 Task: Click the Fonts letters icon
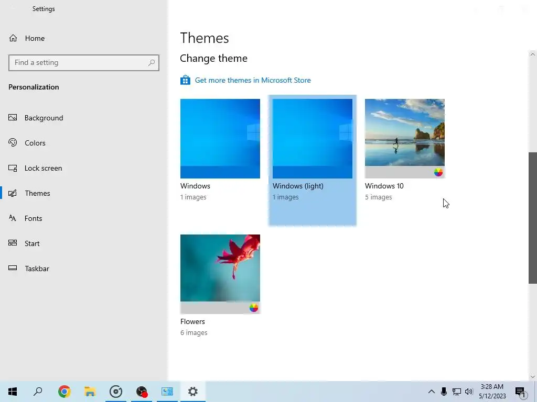(x=13, y=218)
